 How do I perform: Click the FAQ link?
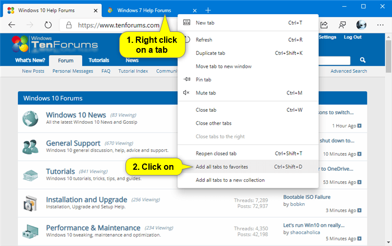(x=106, y=71)
